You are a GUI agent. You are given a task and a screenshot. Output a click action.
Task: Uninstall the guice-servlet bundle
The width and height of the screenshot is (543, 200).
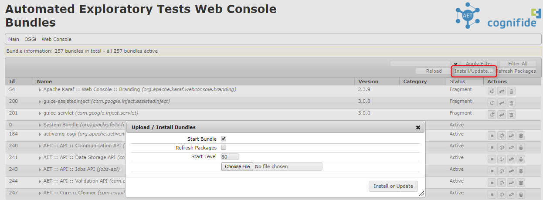tap(512, 115)
